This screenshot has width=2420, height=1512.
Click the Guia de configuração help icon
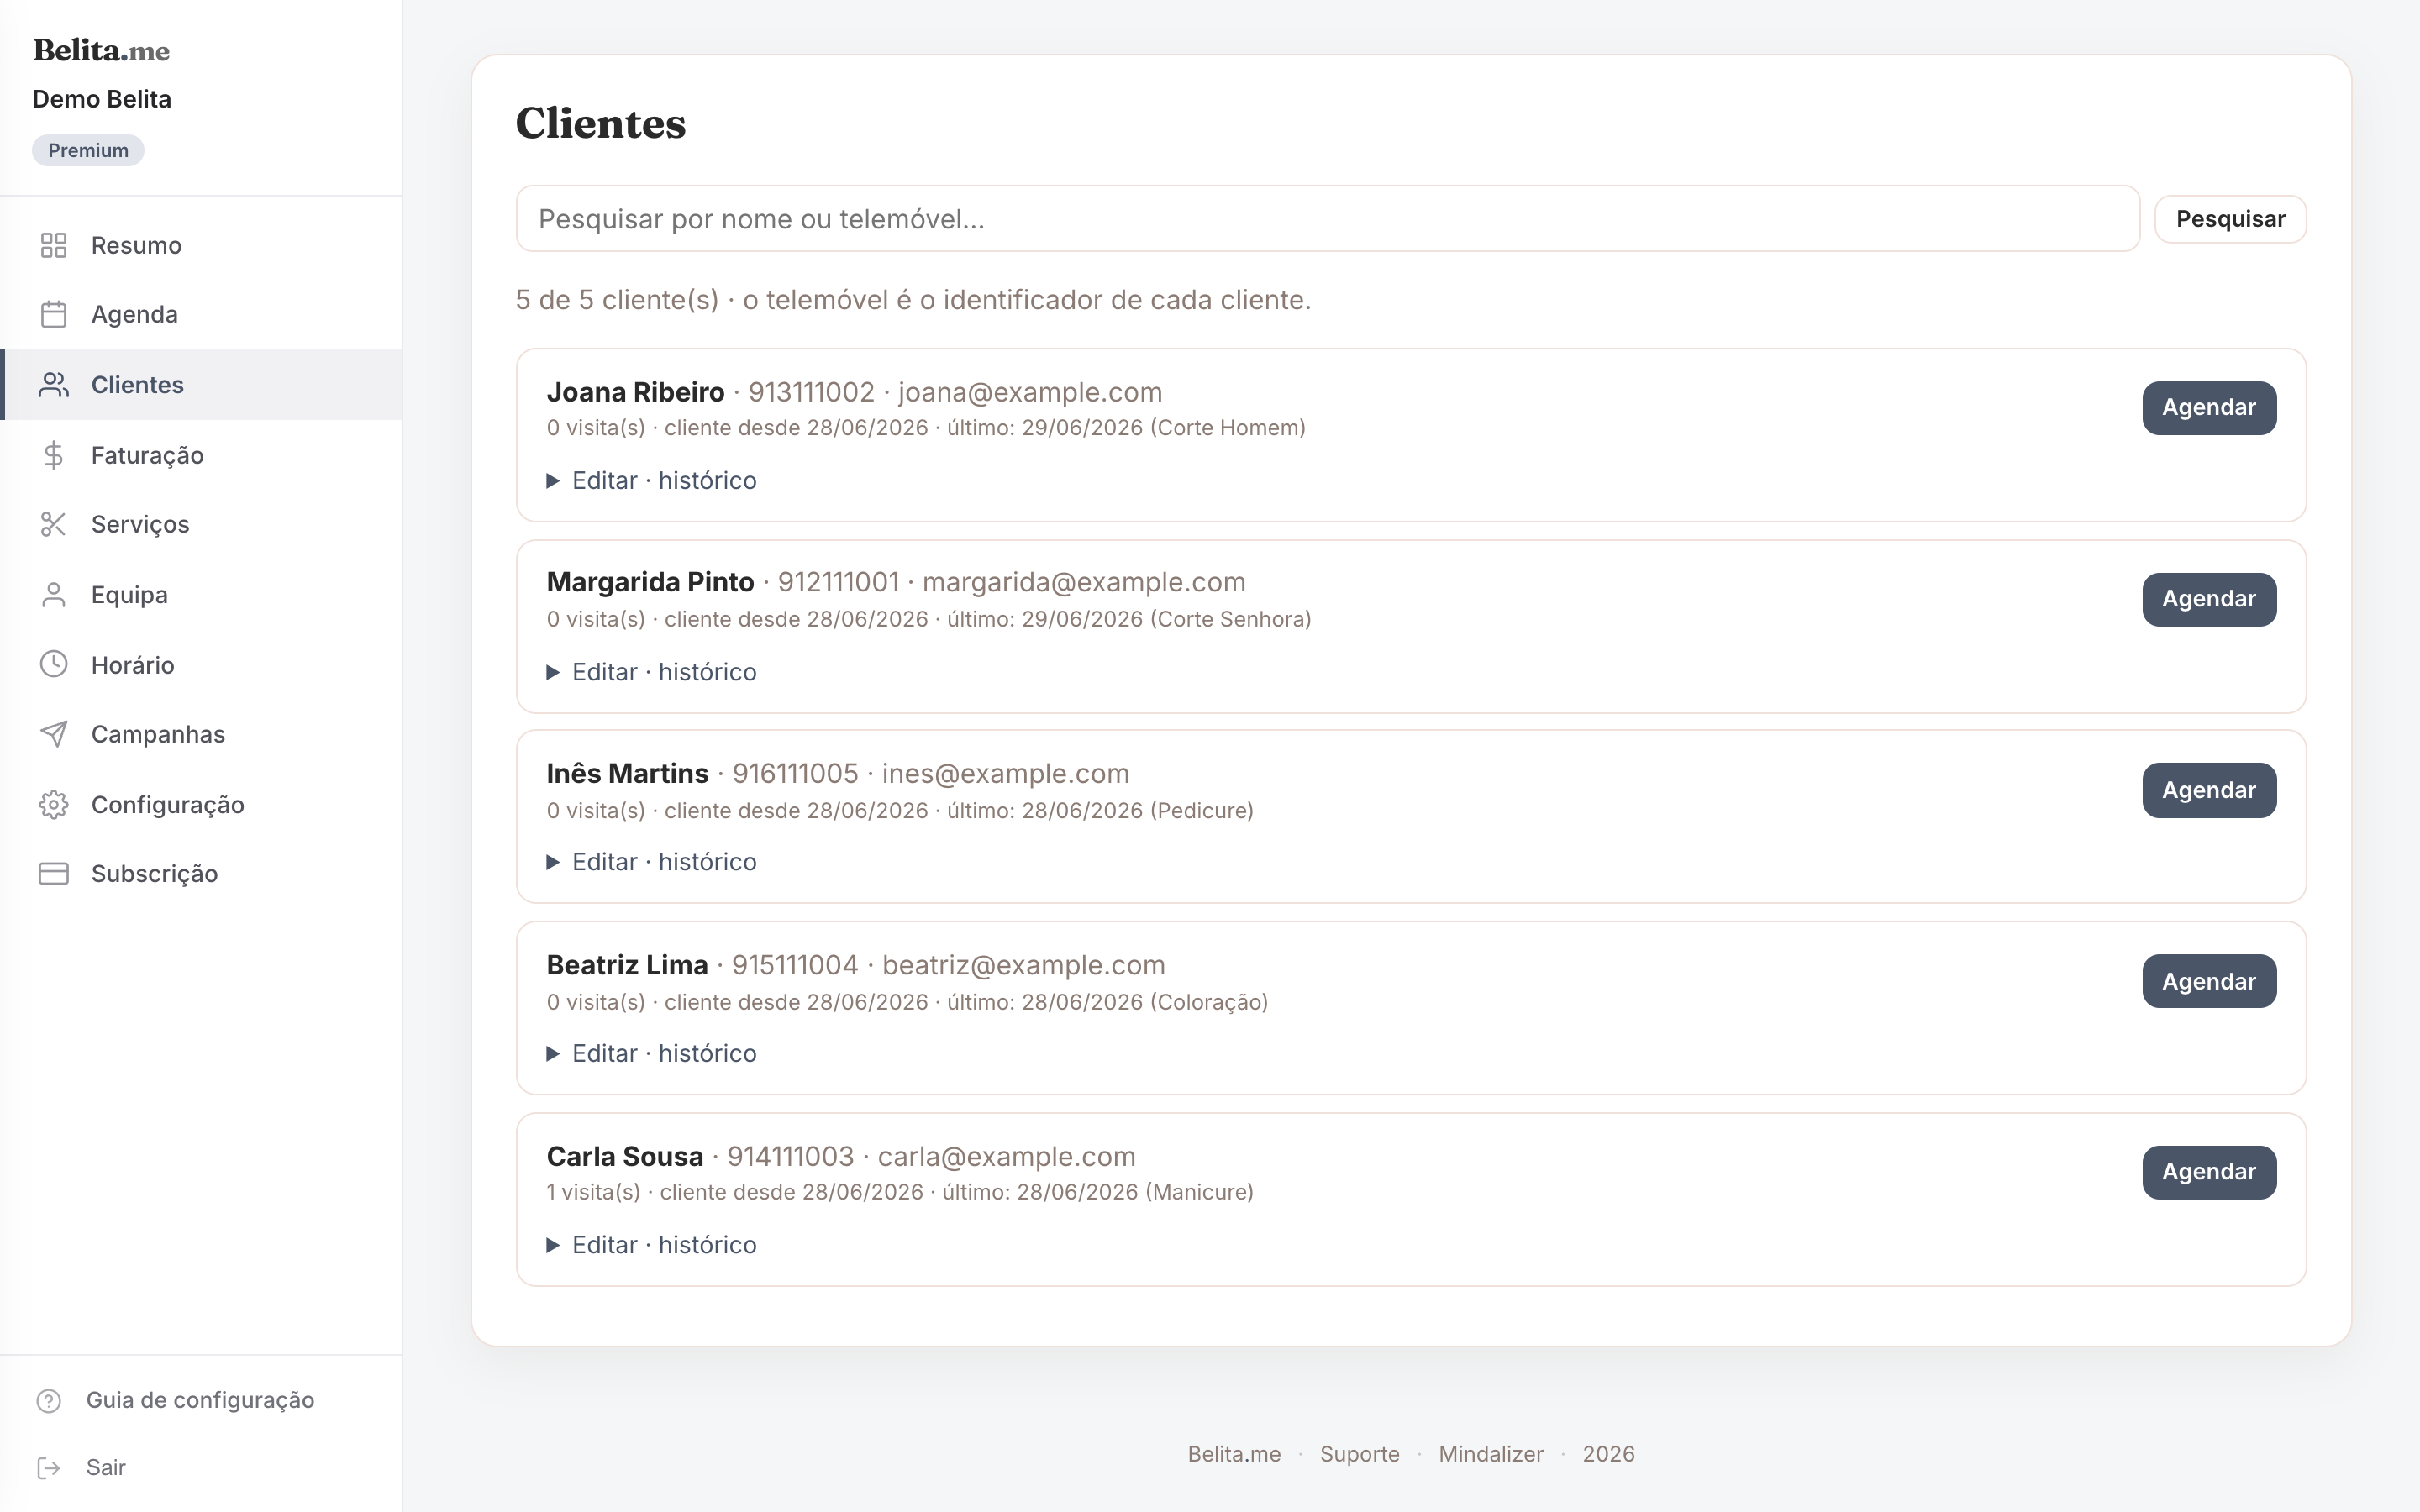[x=49, y=1400]
